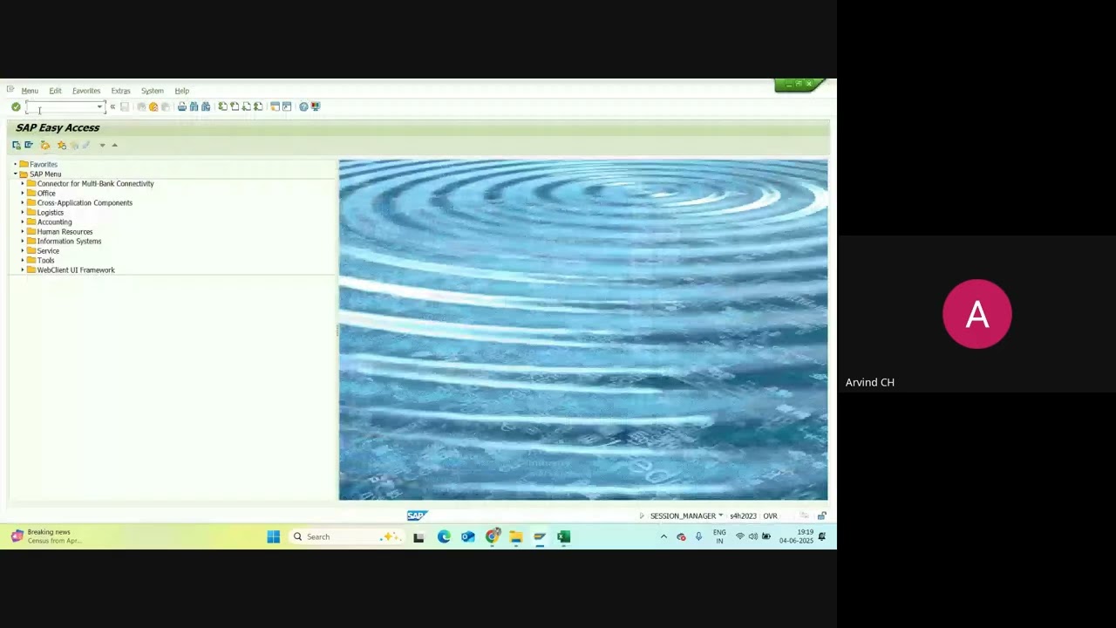Open the System menu
The height and width of the screenshot is (628, 1116).
153,91
